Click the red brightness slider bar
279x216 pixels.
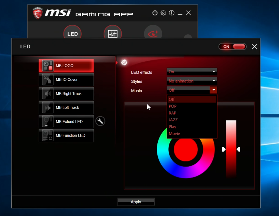pos(231,149)
